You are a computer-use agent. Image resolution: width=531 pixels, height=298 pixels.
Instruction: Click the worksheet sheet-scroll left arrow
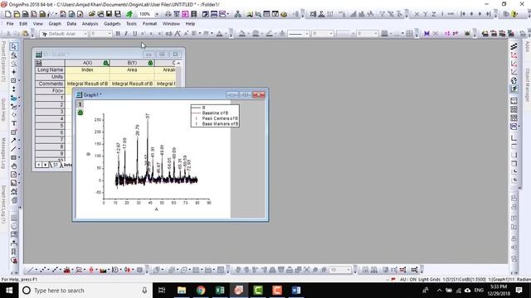pos(39,165)
